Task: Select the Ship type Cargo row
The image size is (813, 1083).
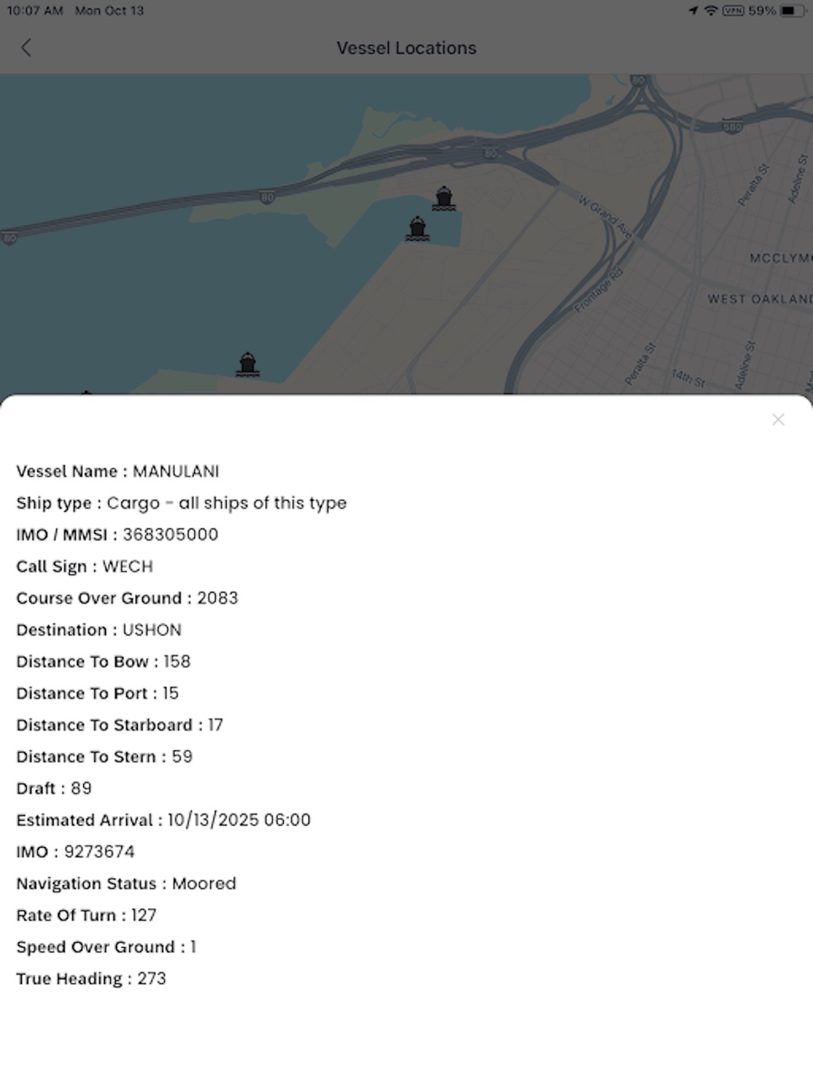Action: [x=181, y=503]
